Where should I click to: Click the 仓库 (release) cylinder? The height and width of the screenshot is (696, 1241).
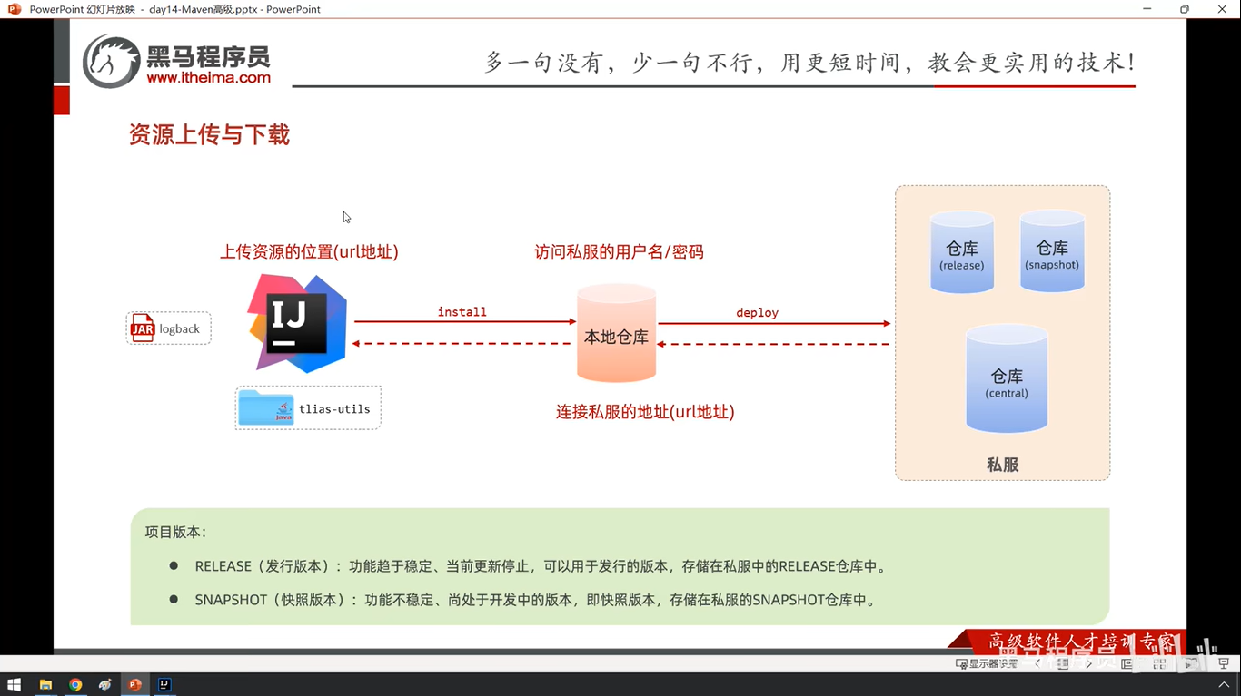[x=962, y=251]
